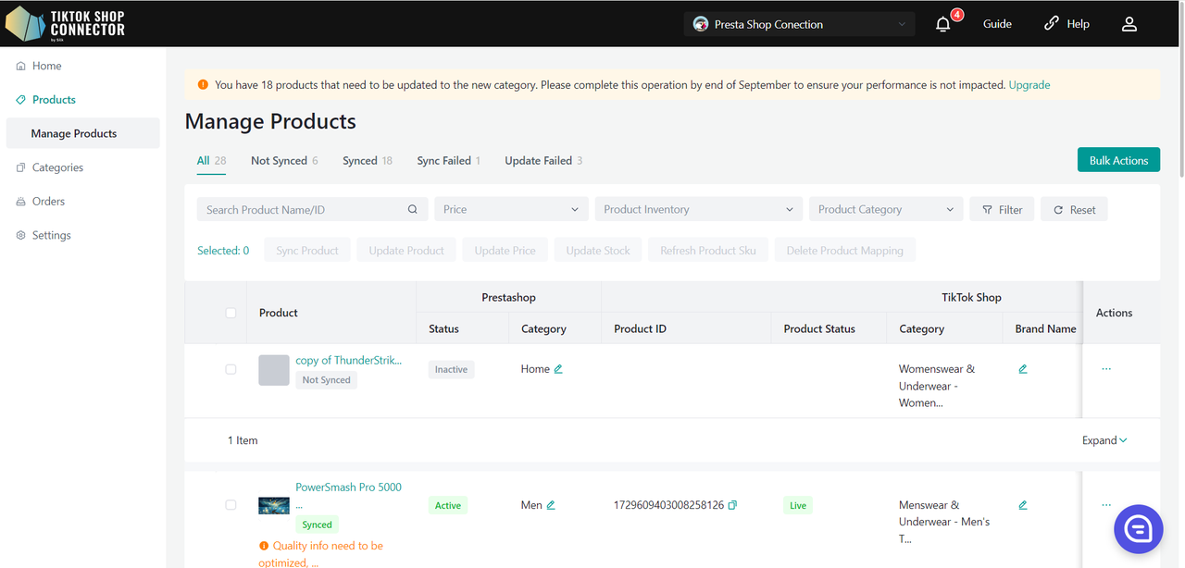The height and width of the screenshot is (568, 1185).
Task: Click the Update Stock button
Action: coord(598,250)
